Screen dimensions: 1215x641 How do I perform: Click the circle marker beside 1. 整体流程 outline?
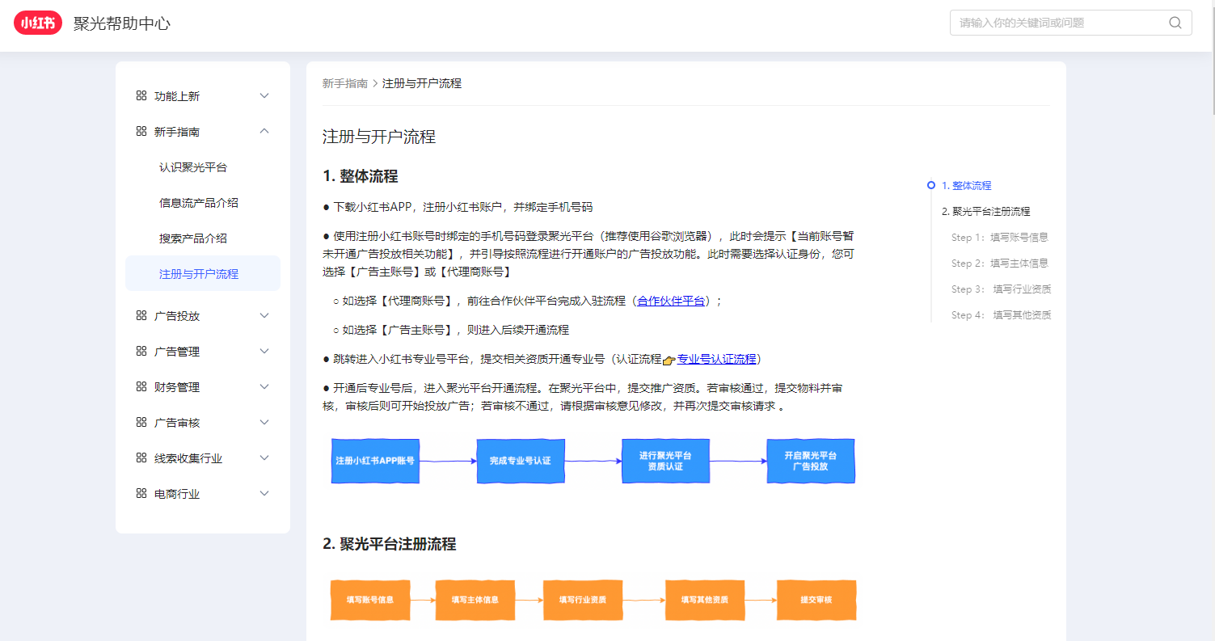click(931, 185)
